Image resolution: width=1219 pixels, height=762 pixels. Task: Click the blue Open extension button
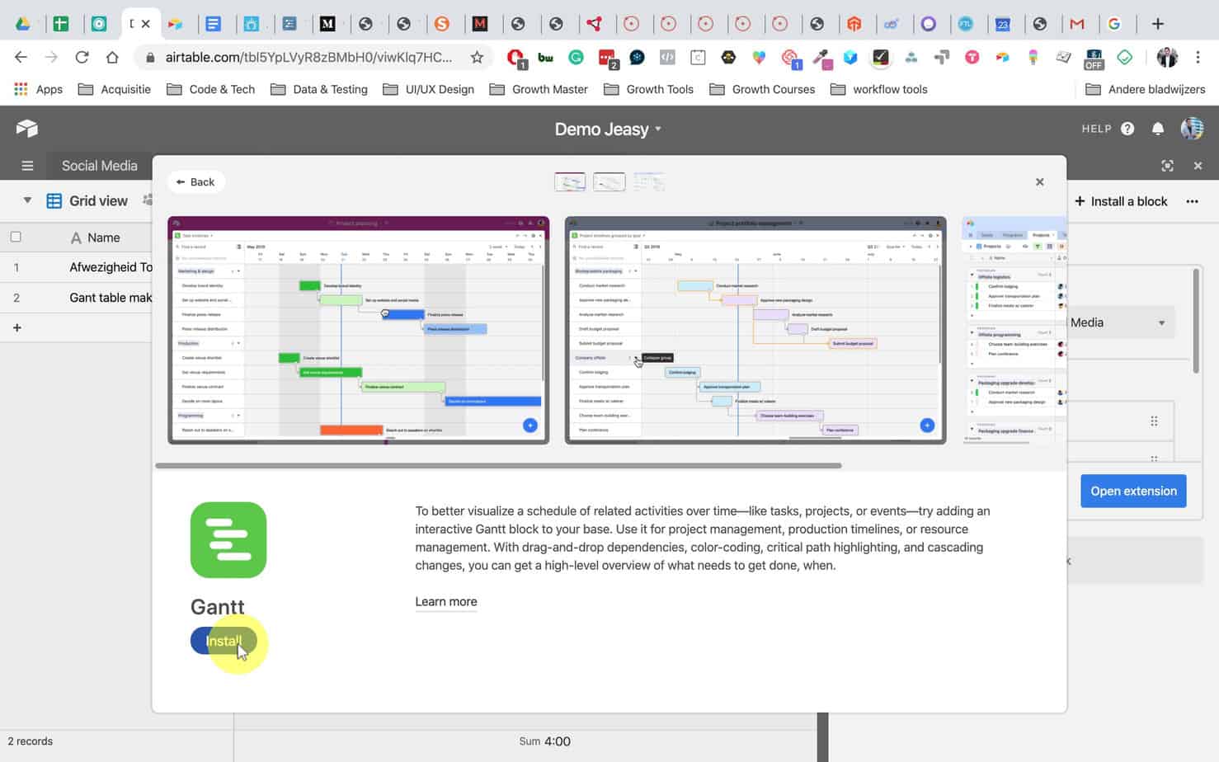pos(1133,491)
